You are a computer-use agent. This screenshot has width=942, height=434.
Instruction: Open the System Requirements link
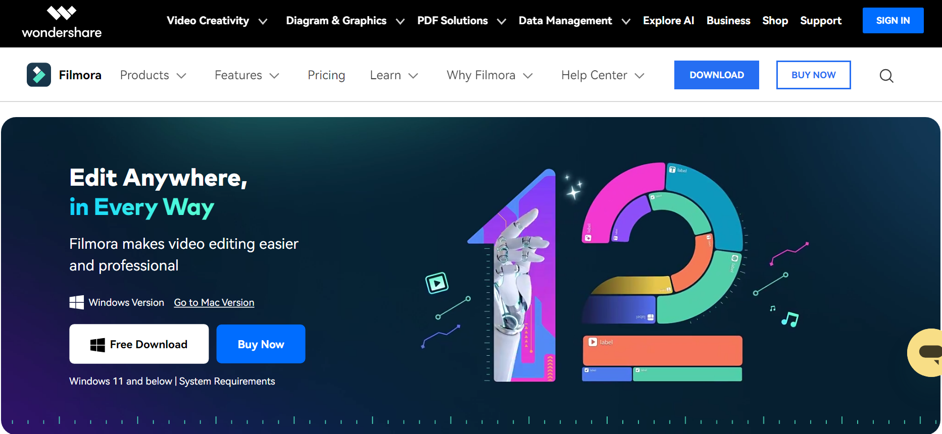227,381
